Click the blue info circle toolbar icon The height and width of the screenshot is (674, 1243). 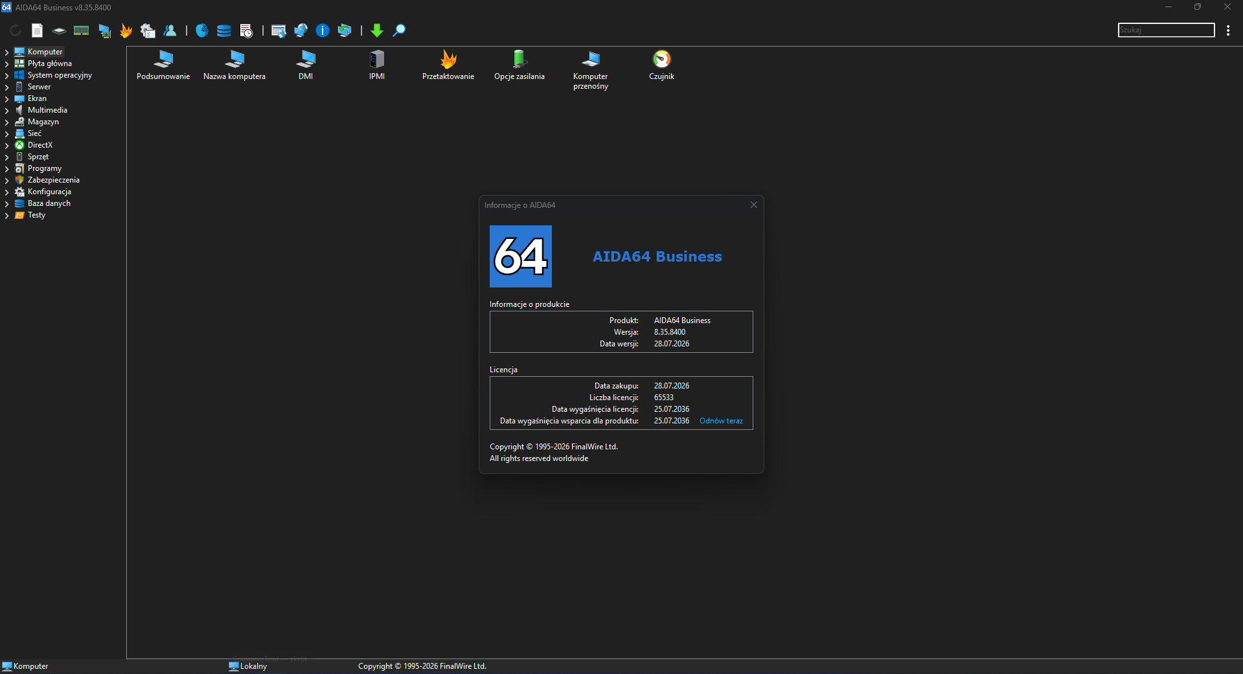[x=323, y=30]
